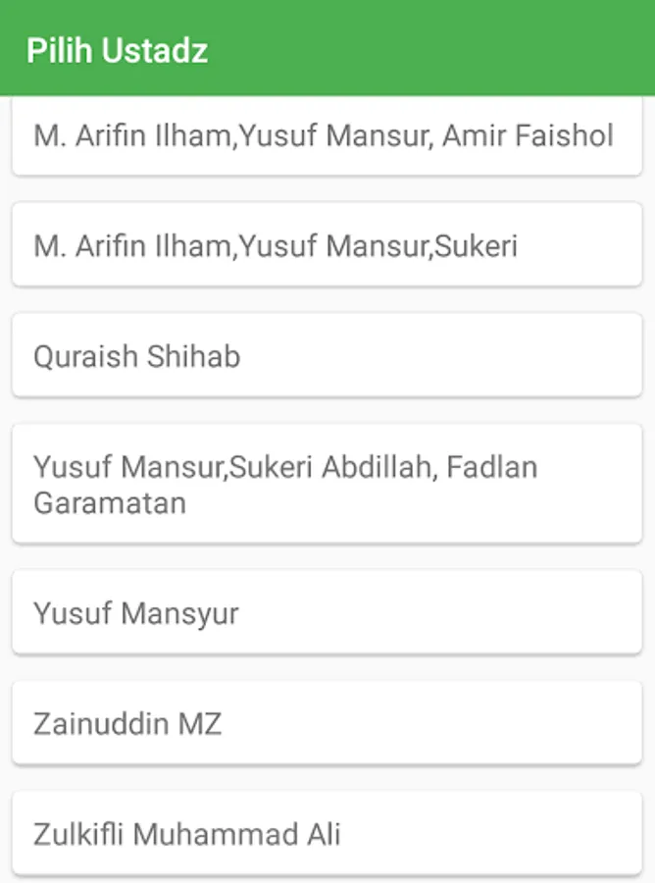Image resolution: width=655 pixels, height=883 pixels.
Task: Click the word Sukeri in second card
Action: point(476,245)
